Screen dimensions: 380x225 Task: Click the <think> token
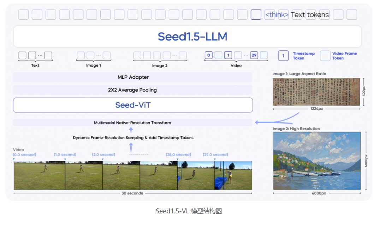coord(277,15)
